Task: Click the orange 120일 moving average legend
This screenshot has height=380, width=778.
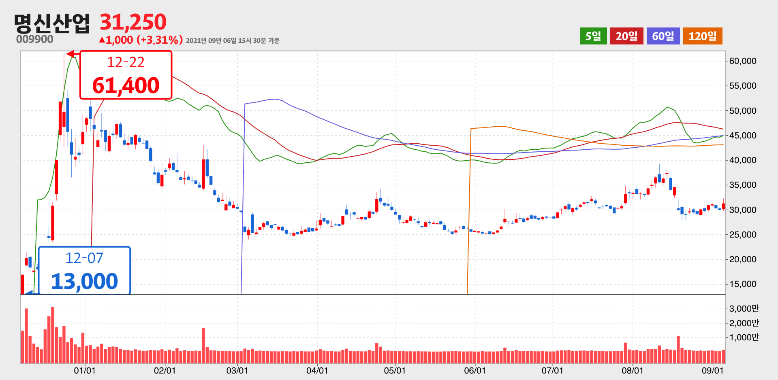Action: pos(703,36)
